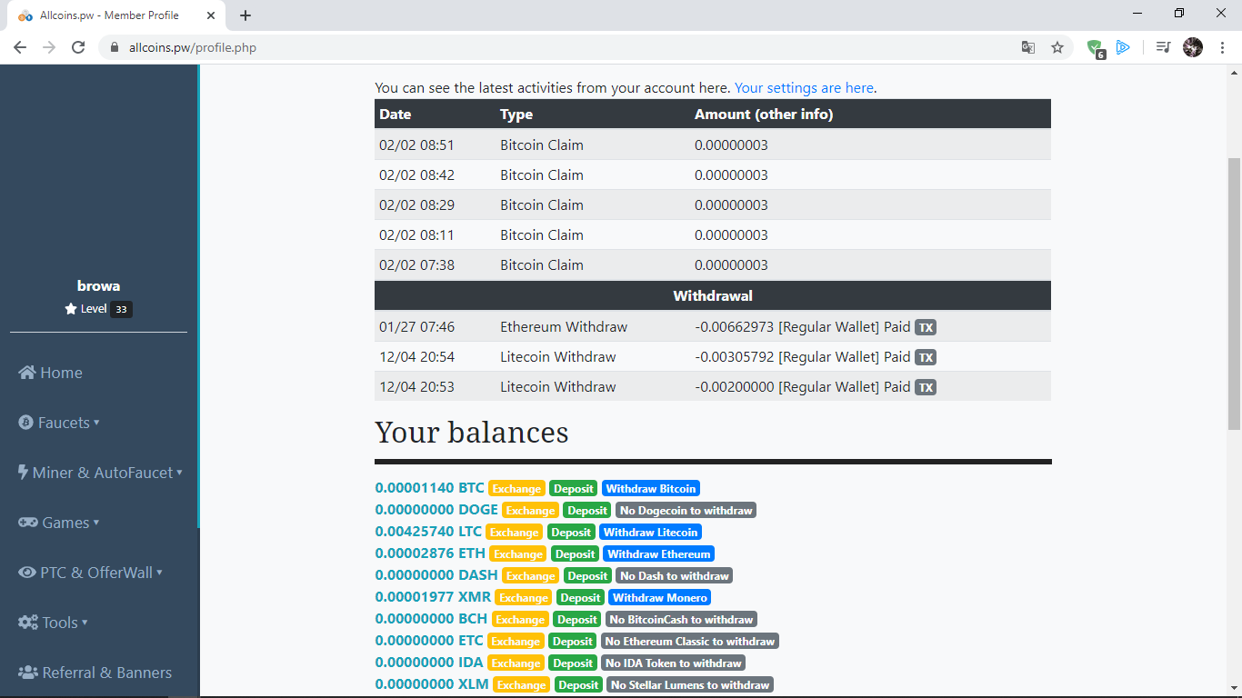The height and width of the screenshot is (698, 1242).
Task: Reload the allcoins.pw page
Action: point(78,47)
